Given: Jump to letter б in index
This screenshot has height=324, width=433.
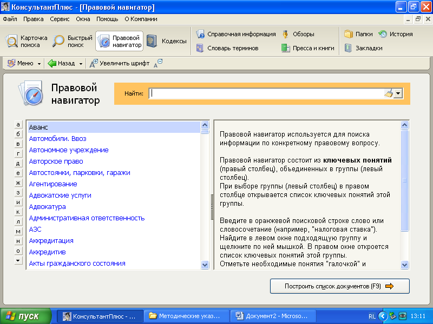Looking at the screenshot, I should [x=18, y=134].
